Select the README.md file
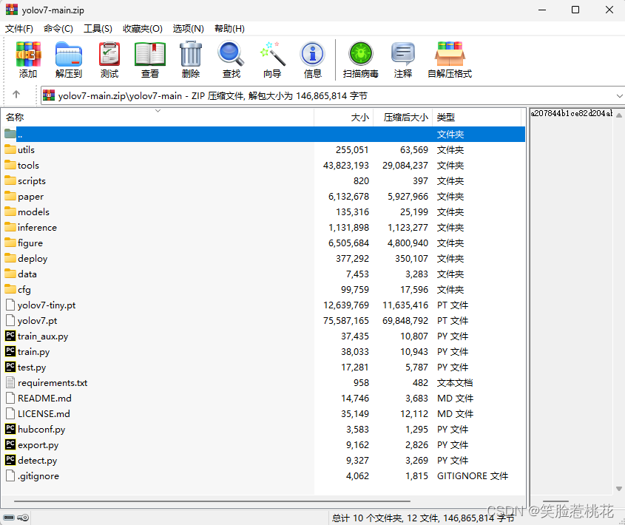The image size is (625, 525). pyautogui.click(x=263, y=399)
